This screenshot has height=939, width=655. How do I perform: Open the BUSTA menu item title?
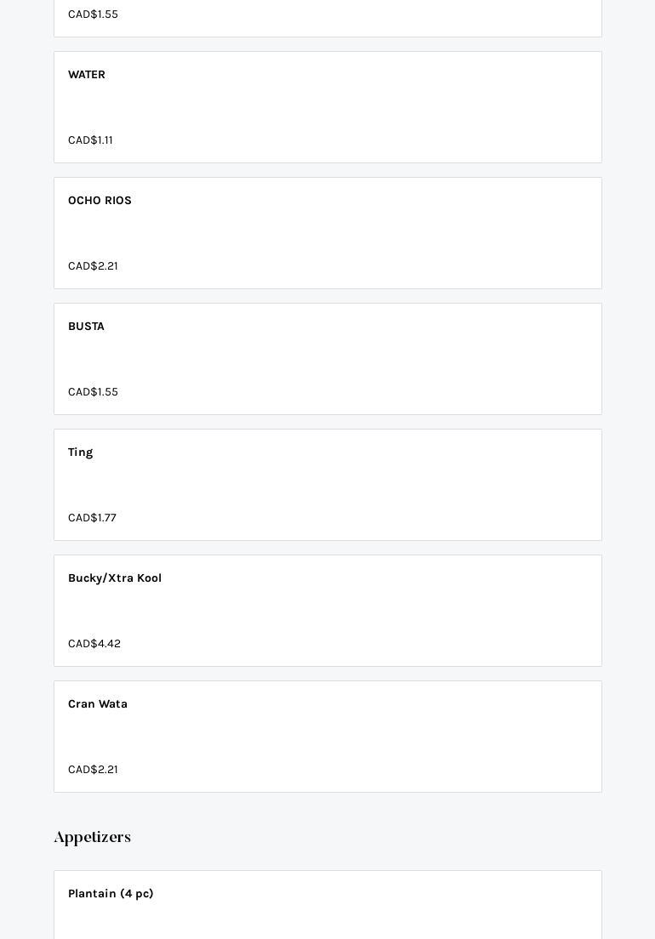(86, 327)
